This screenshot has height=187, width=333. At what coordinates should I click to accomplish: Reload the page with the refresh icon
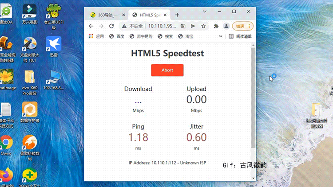pyautogui.click(x=111, y=26)
